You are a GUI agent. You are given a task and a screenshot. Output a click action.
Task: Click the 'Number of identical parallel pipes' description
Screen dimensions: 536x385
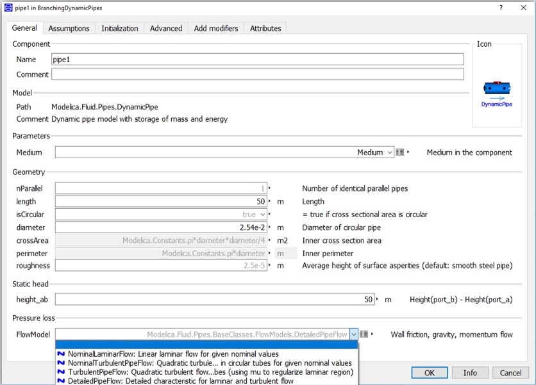355,188
